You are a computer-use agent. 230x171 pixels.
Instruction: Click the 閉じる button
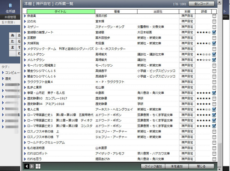(201, 166)
